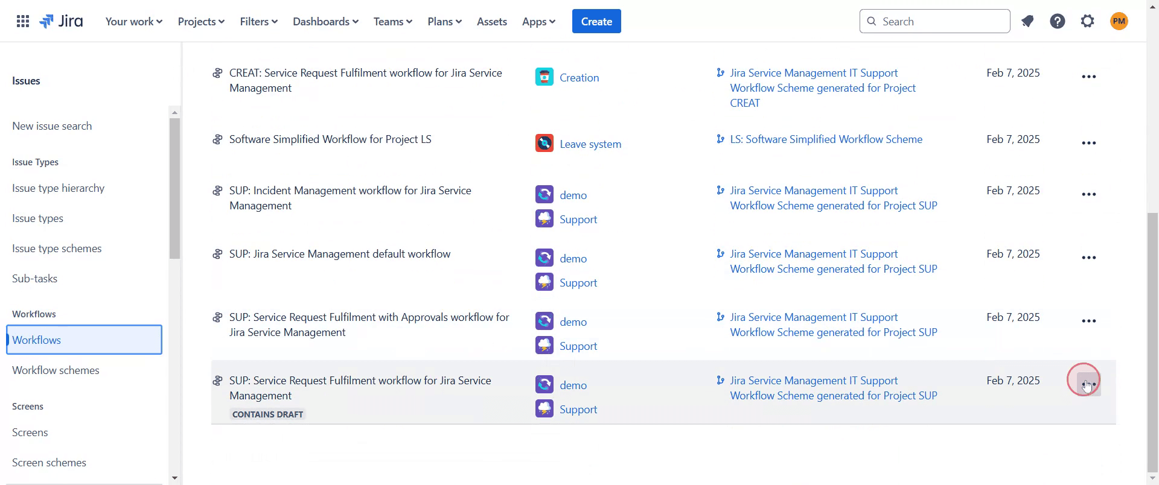This screenshot has width=1159, height=485.
Task: Open Workflow schemes in sidebar
Action: (56, 370)
